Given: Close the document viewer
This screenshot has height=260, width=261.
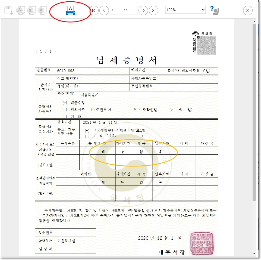Looking at the screenshot, I should pos(248,11).
